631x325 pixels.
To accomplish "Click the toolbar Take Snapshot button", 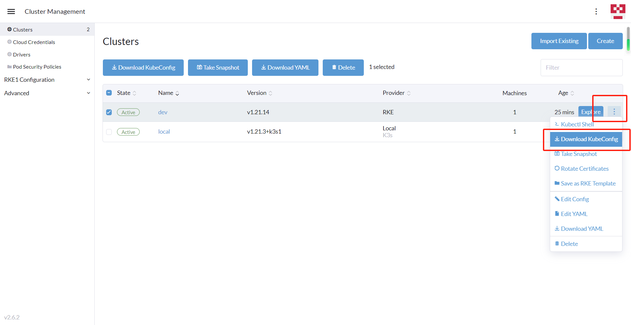I will click(x=218, y=68).
